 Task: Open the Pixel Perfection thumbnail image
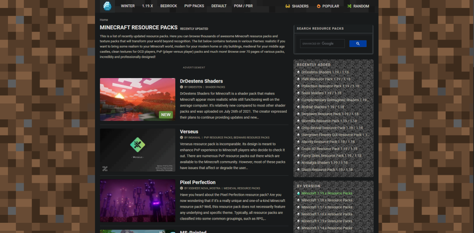[x=137, y=201]
